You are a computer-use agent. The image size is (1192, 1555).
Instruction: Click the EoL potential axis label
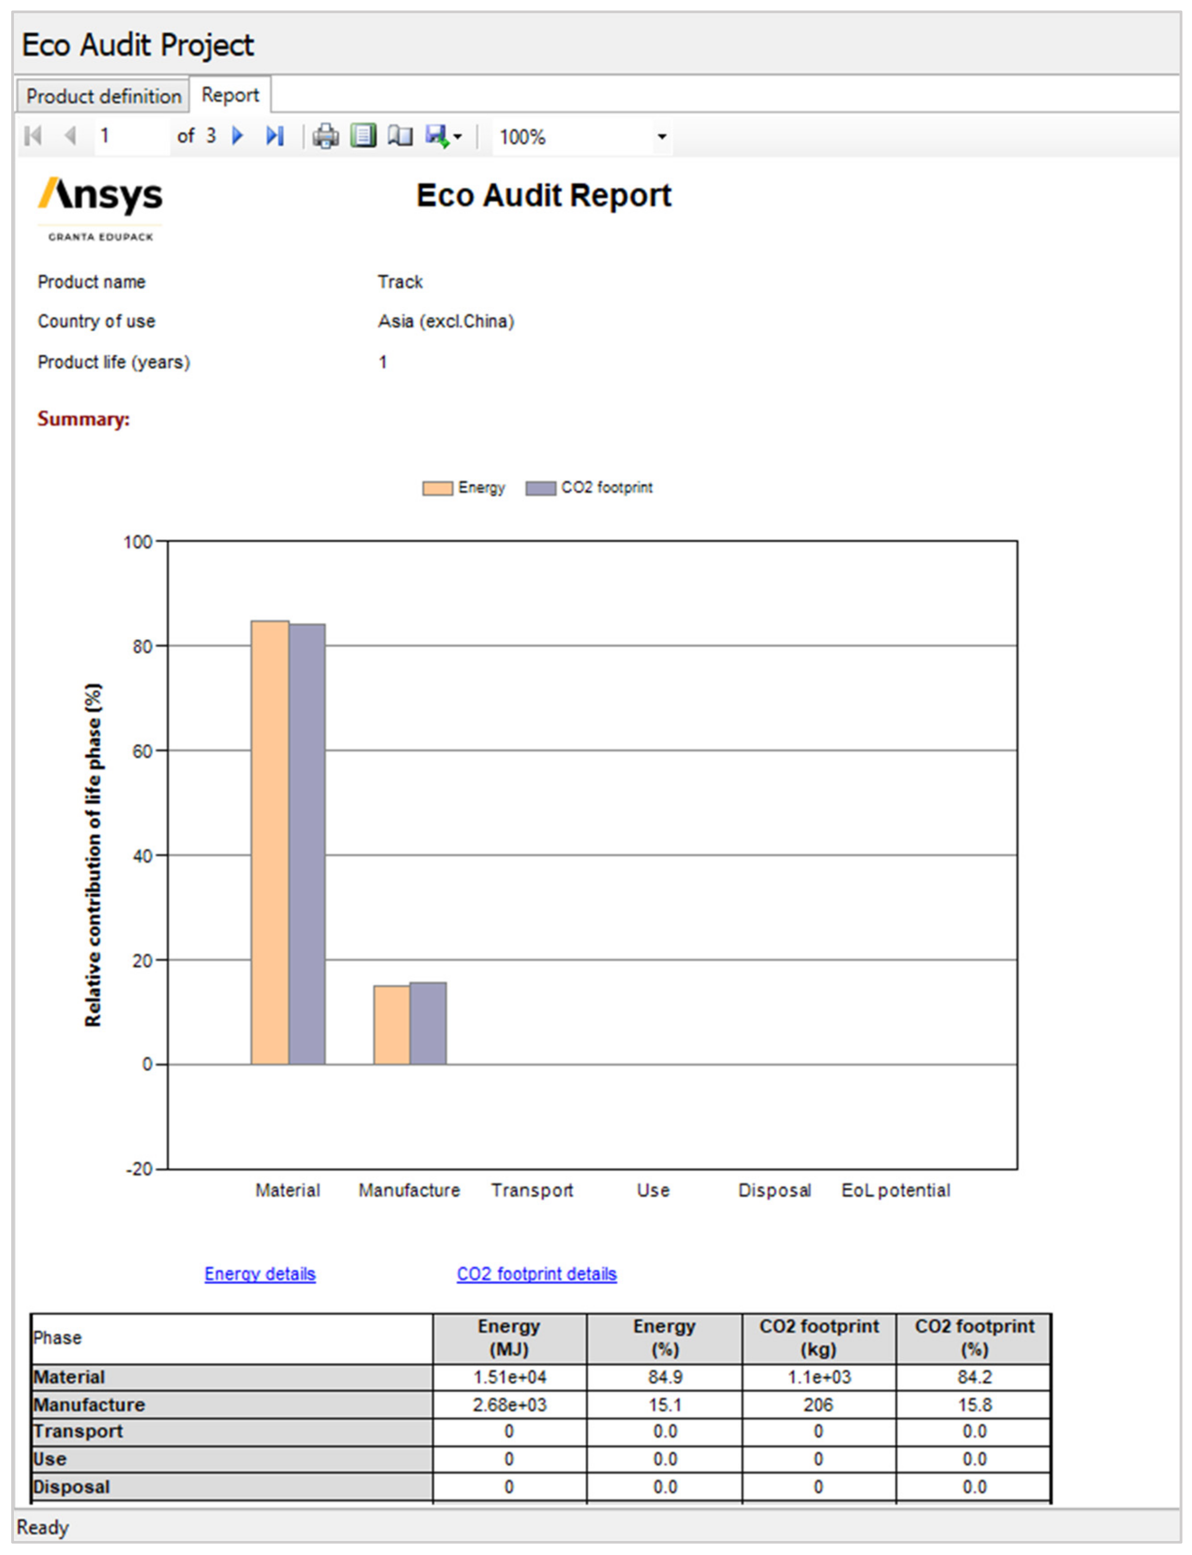(895, 1190)
